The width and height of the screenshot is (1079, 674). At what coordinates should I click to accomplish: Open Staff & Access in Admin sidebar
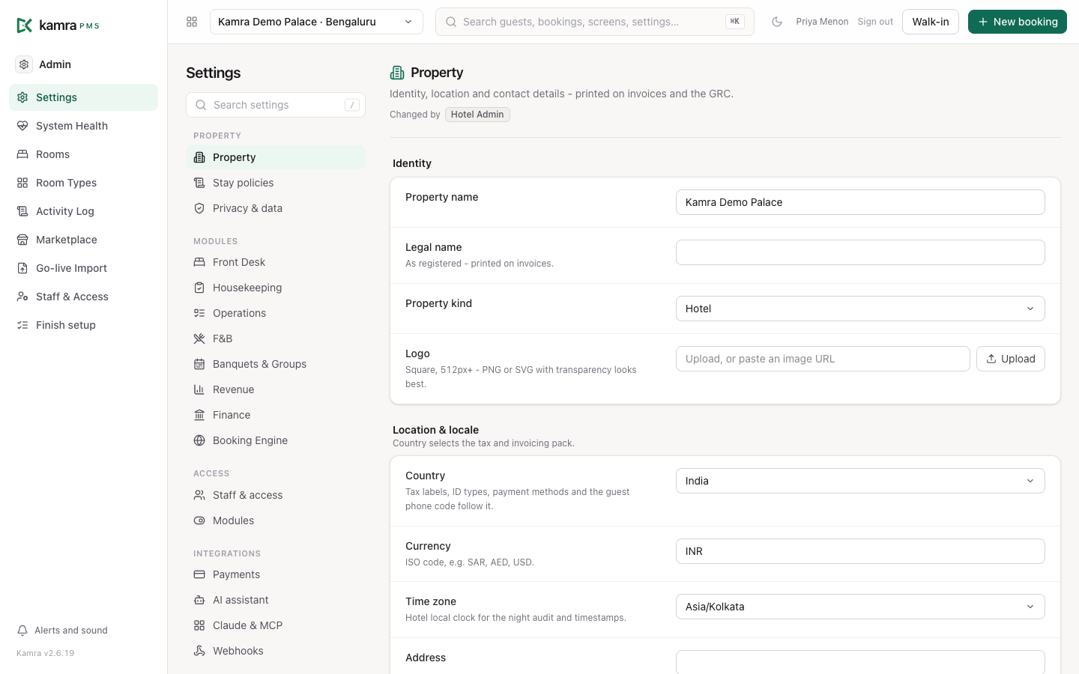point(83,297)
